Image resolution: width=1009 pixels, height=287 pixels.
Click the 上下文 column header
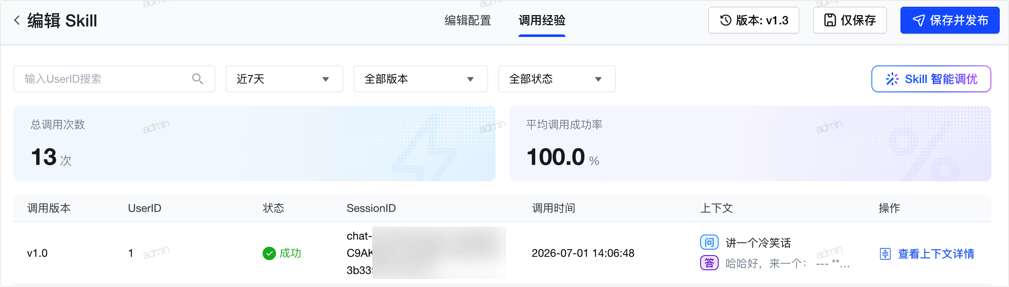pos(717,208)
